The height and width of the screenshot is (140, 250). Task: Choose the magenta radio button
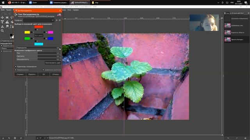coord(44,32)
